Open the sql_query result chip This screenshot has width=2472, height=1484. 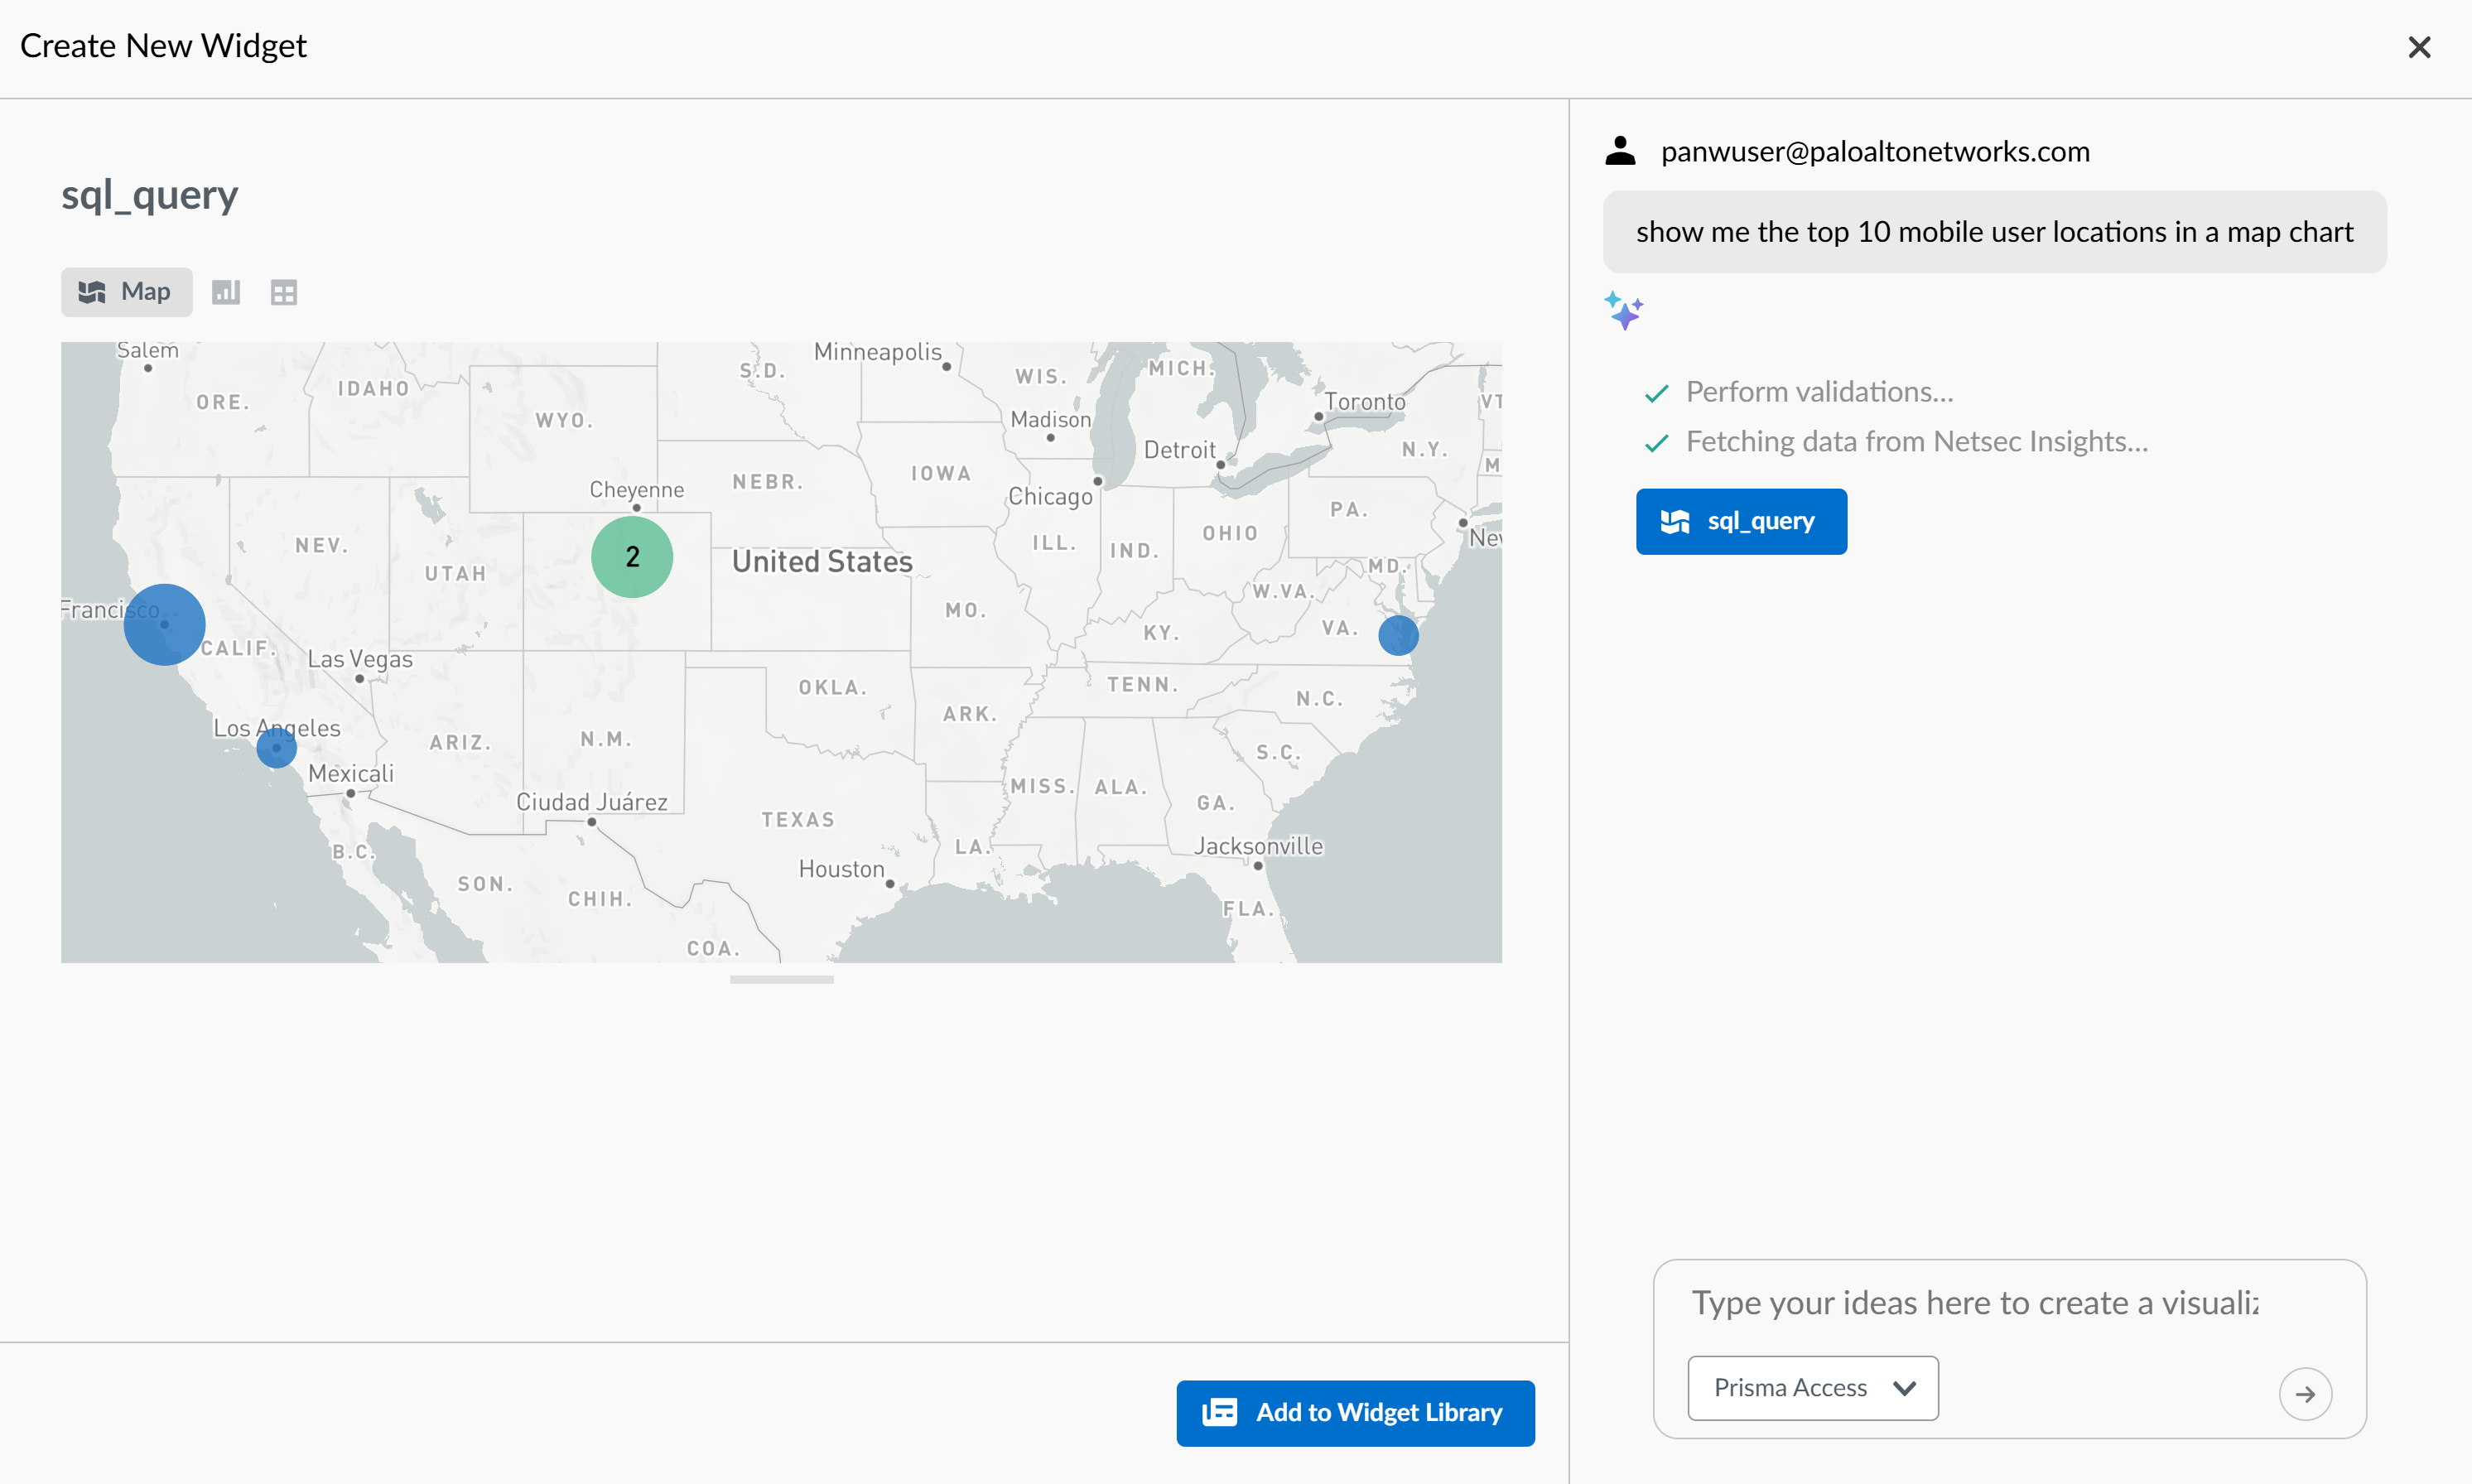tap(1741, 521)
